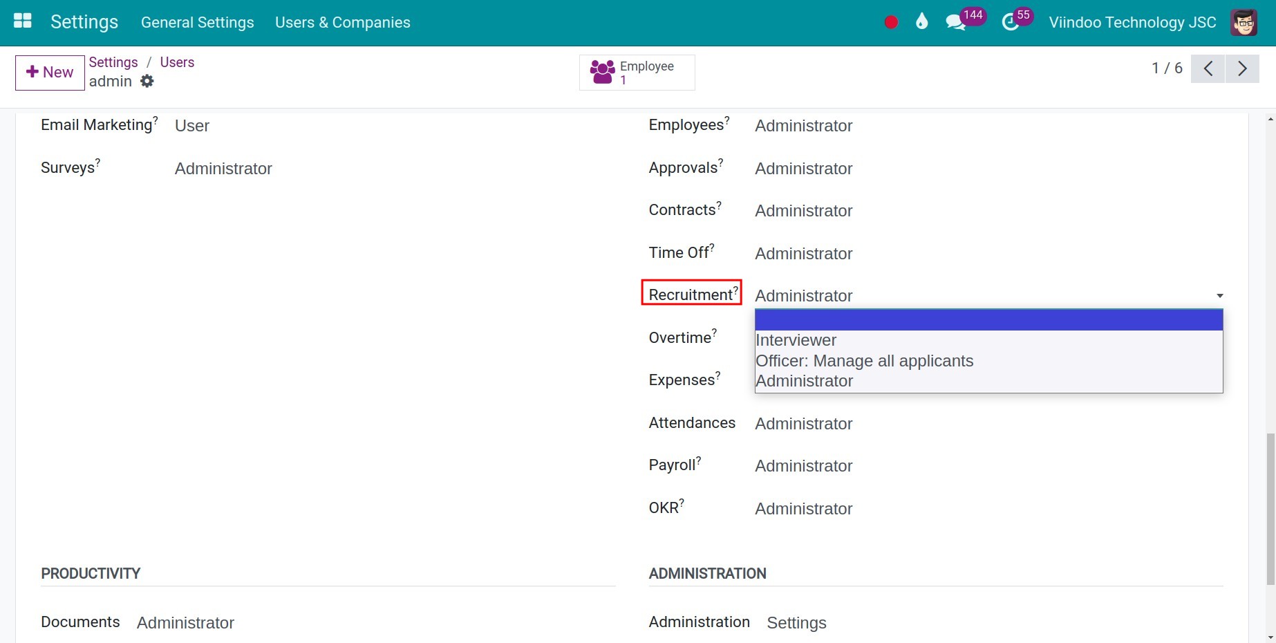1276x643 pixels.
Task: Open the Employee smart button
Action: [x=637, y=73]
